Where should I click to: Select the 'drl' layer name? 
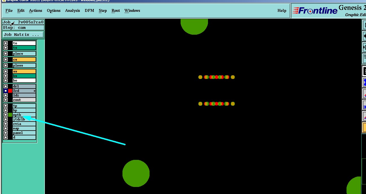pos(24,86)
